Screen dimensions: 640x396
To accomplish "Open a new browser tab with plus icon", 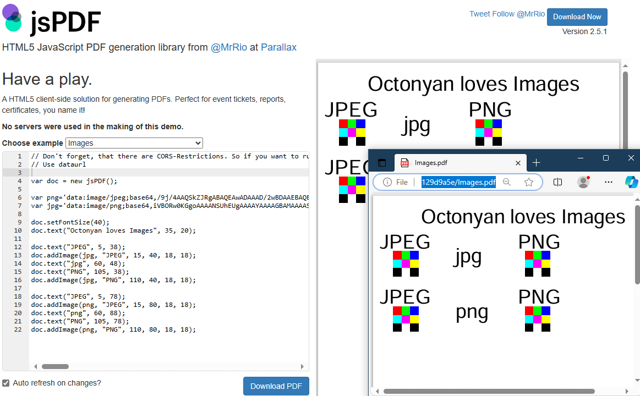I will click(536, 162).
